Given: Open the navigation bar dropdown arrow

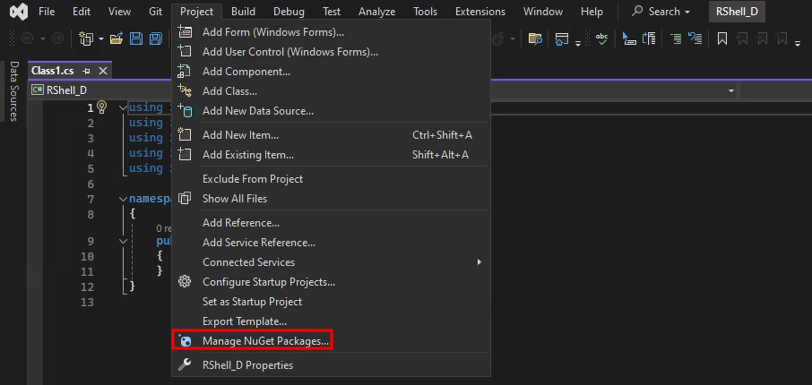Looking at the screenshot, I should pos(731,90).
